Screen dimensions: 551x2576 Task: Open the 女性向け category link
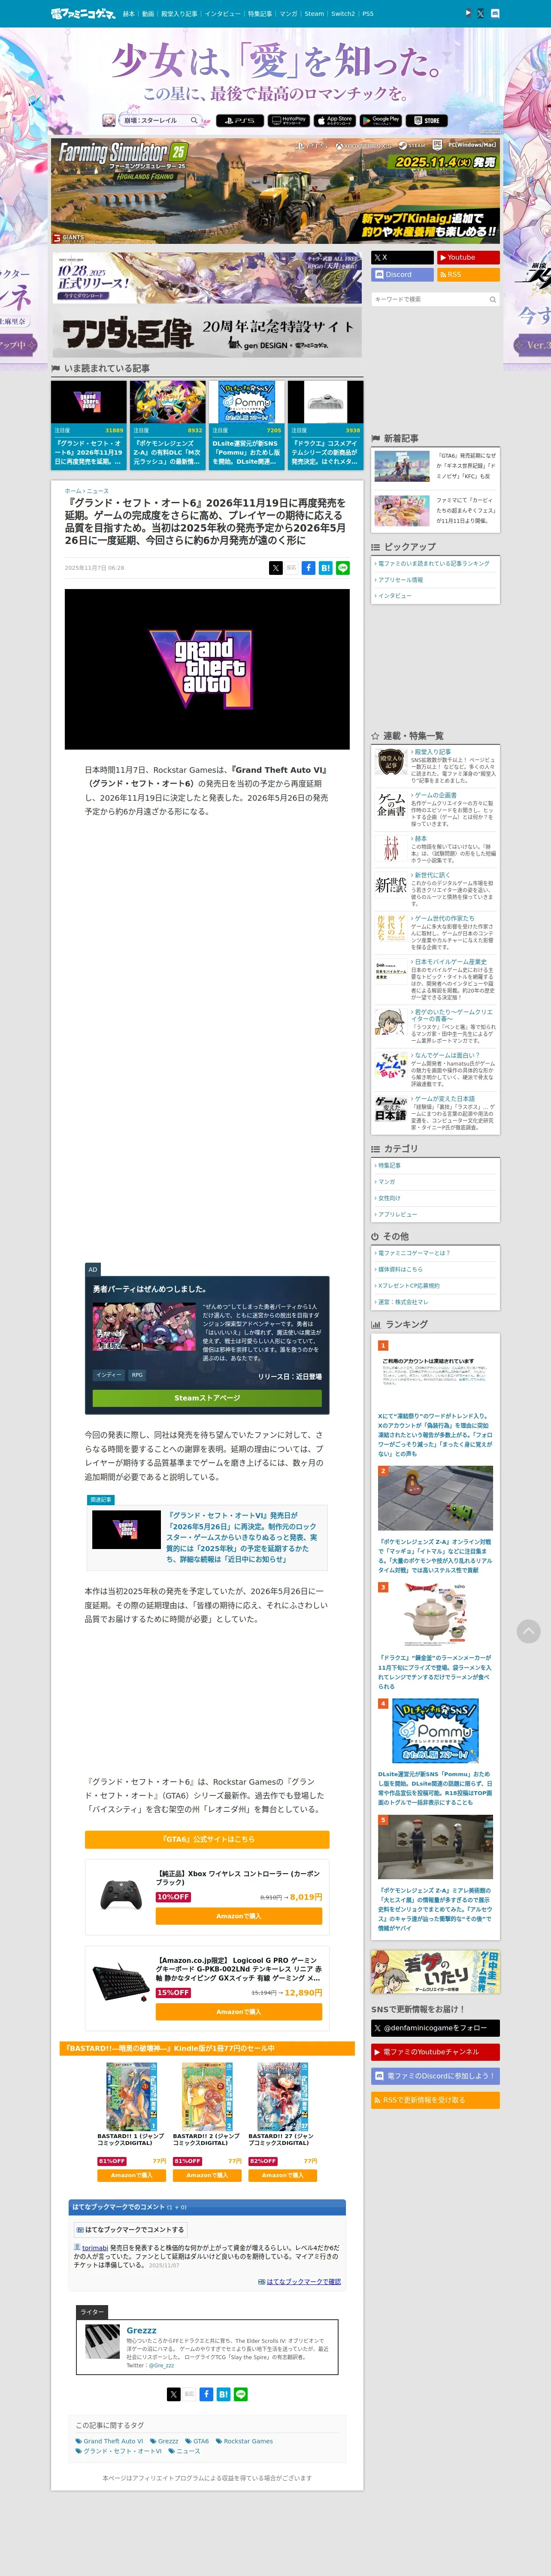(x=388, y=1198)
